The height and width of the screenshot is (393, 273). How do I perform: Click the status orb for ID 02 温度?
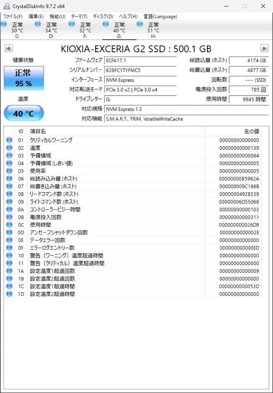(9, 148)
